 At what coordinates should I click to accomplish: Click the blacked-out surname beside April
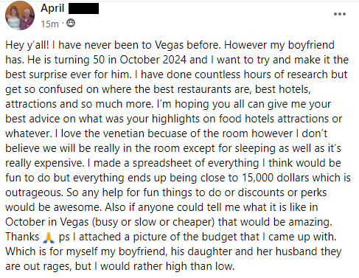(83, 8)
